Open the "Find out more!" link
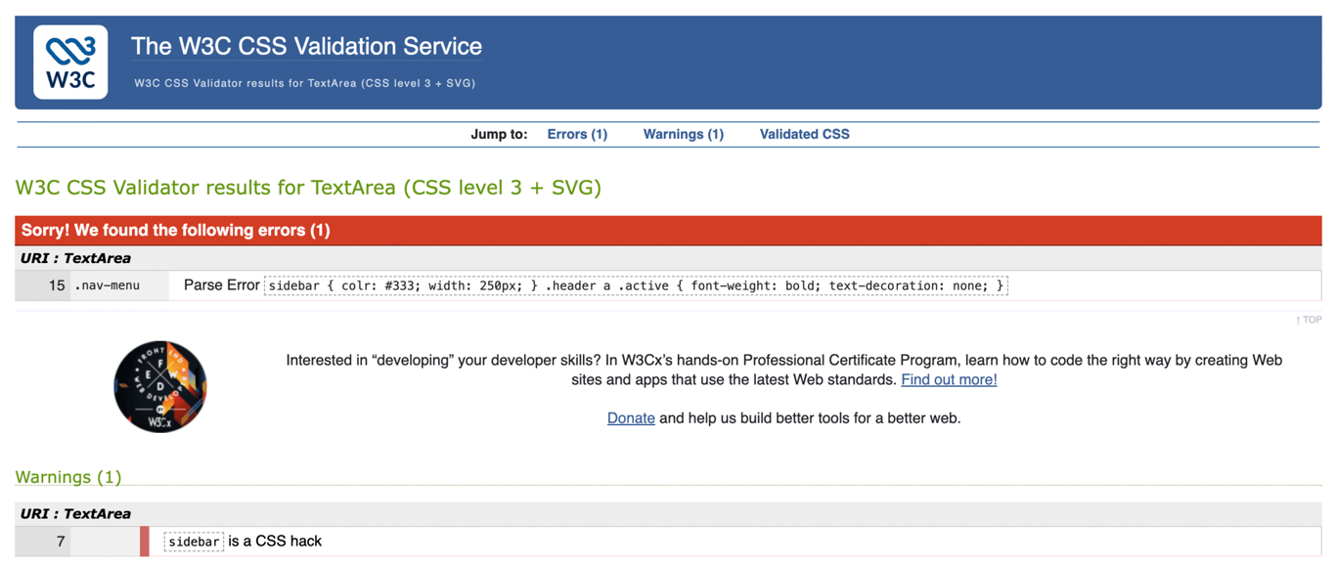Screen dimensions: 1336x565 click(948, 379)
